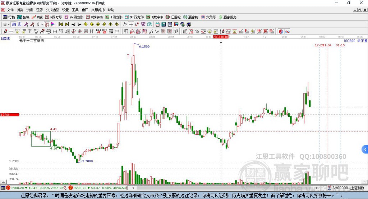The width and height of the screenshot is (368, 199).
Task: Open the 江恩轮 Gann wheel
Action: point(173,17)
